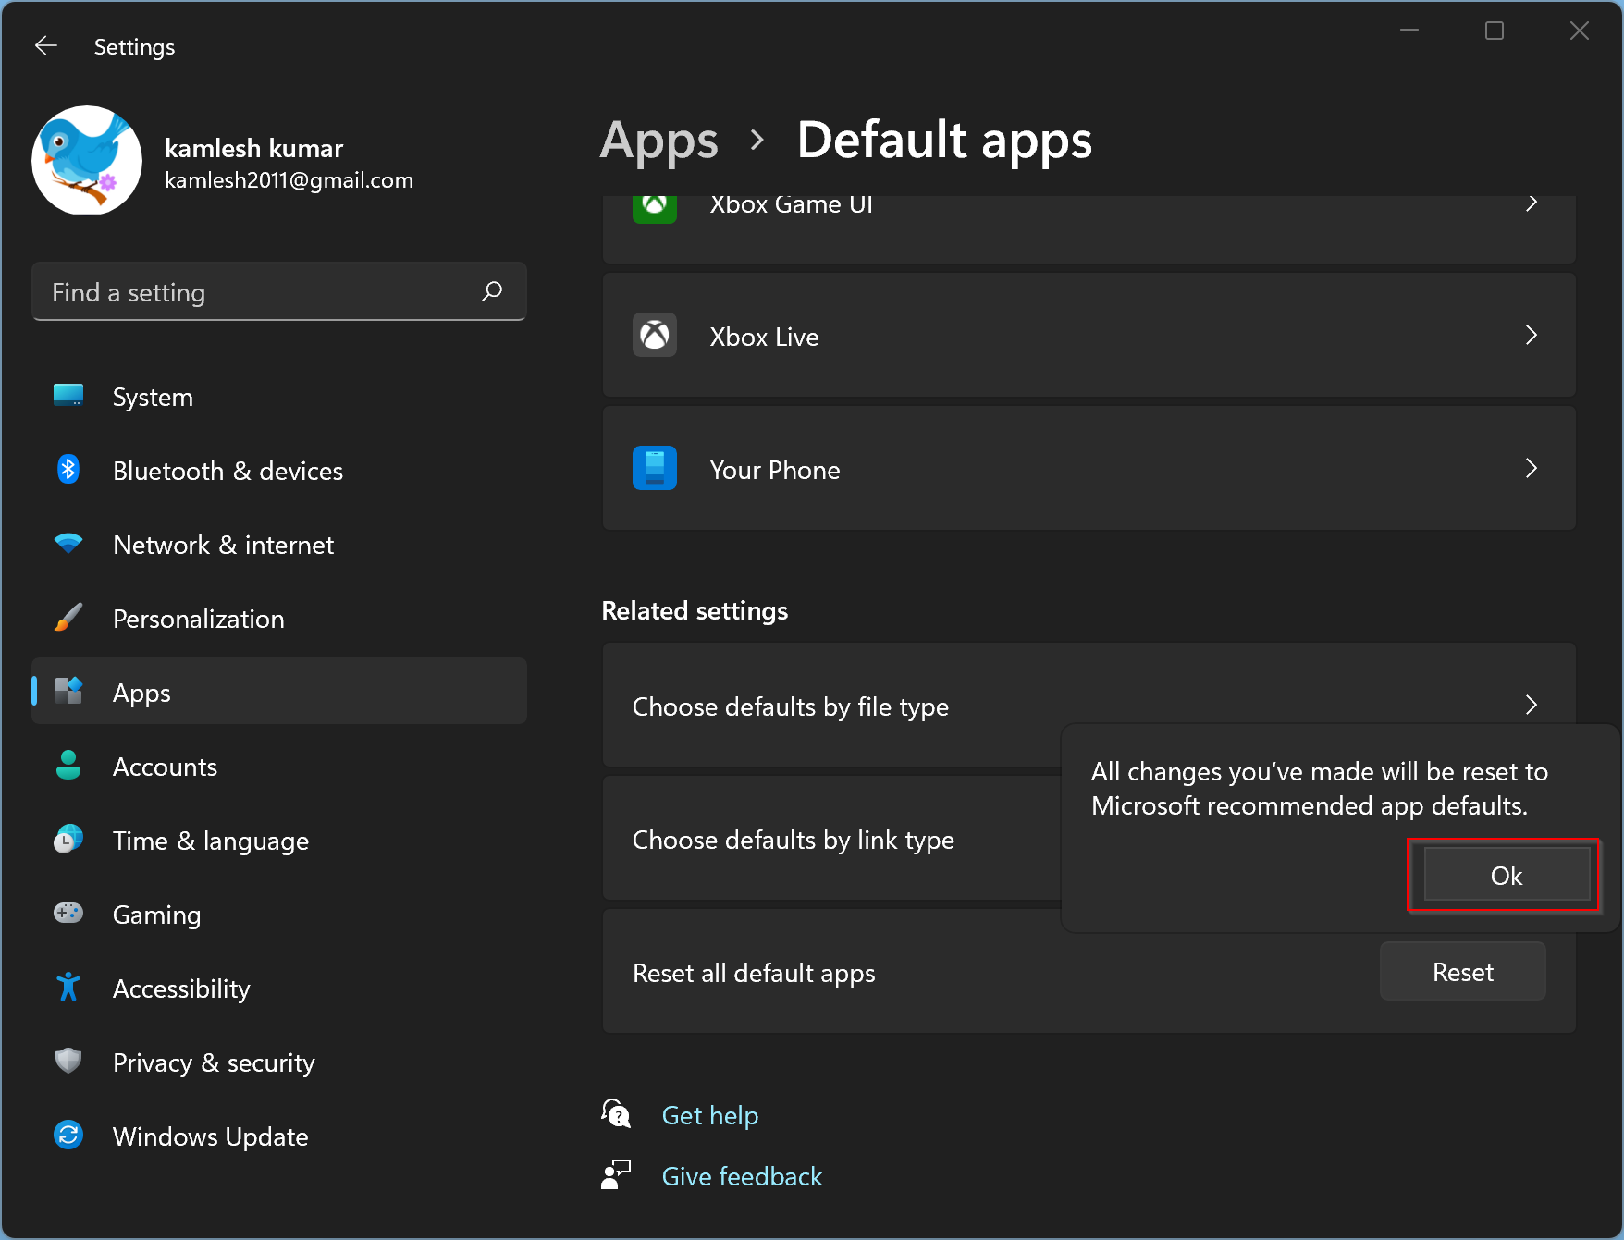Open the System settings category
Screen dimensions: 1624x1240
click(x=279, y=397)
